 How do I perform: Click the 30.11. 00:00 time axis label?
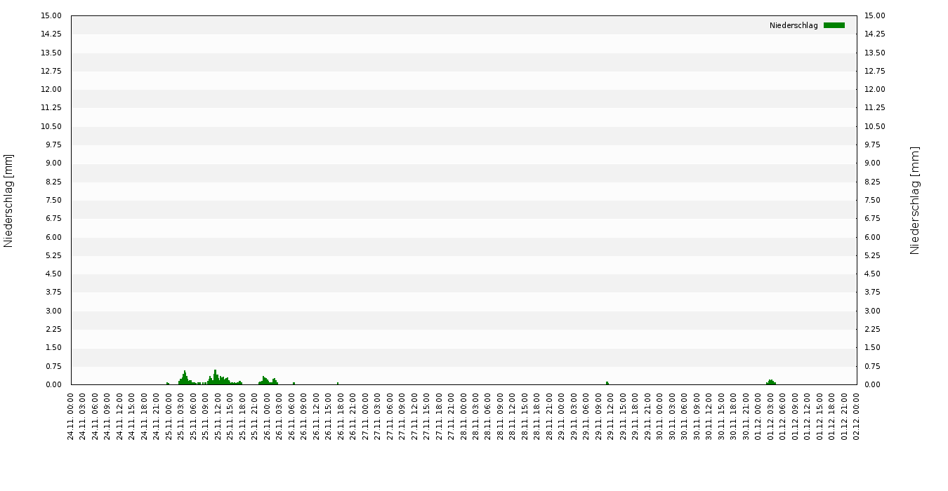660,417
